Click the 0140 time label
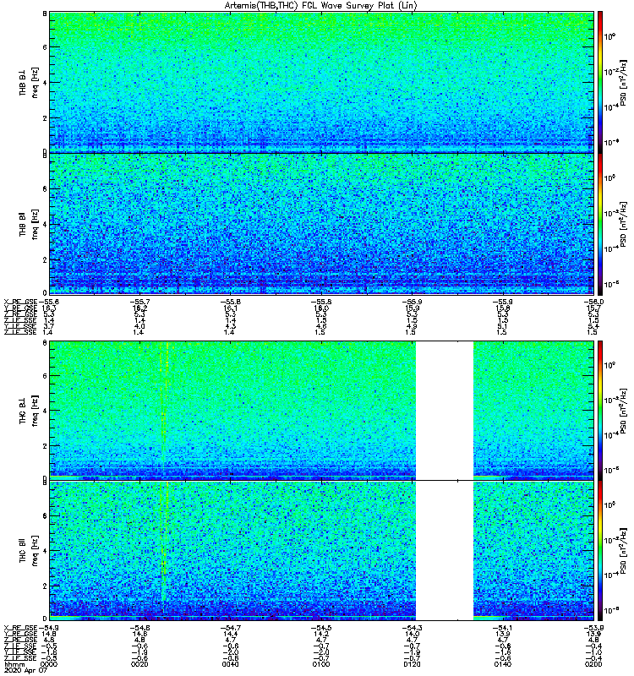634x676 pixels. 503,664
